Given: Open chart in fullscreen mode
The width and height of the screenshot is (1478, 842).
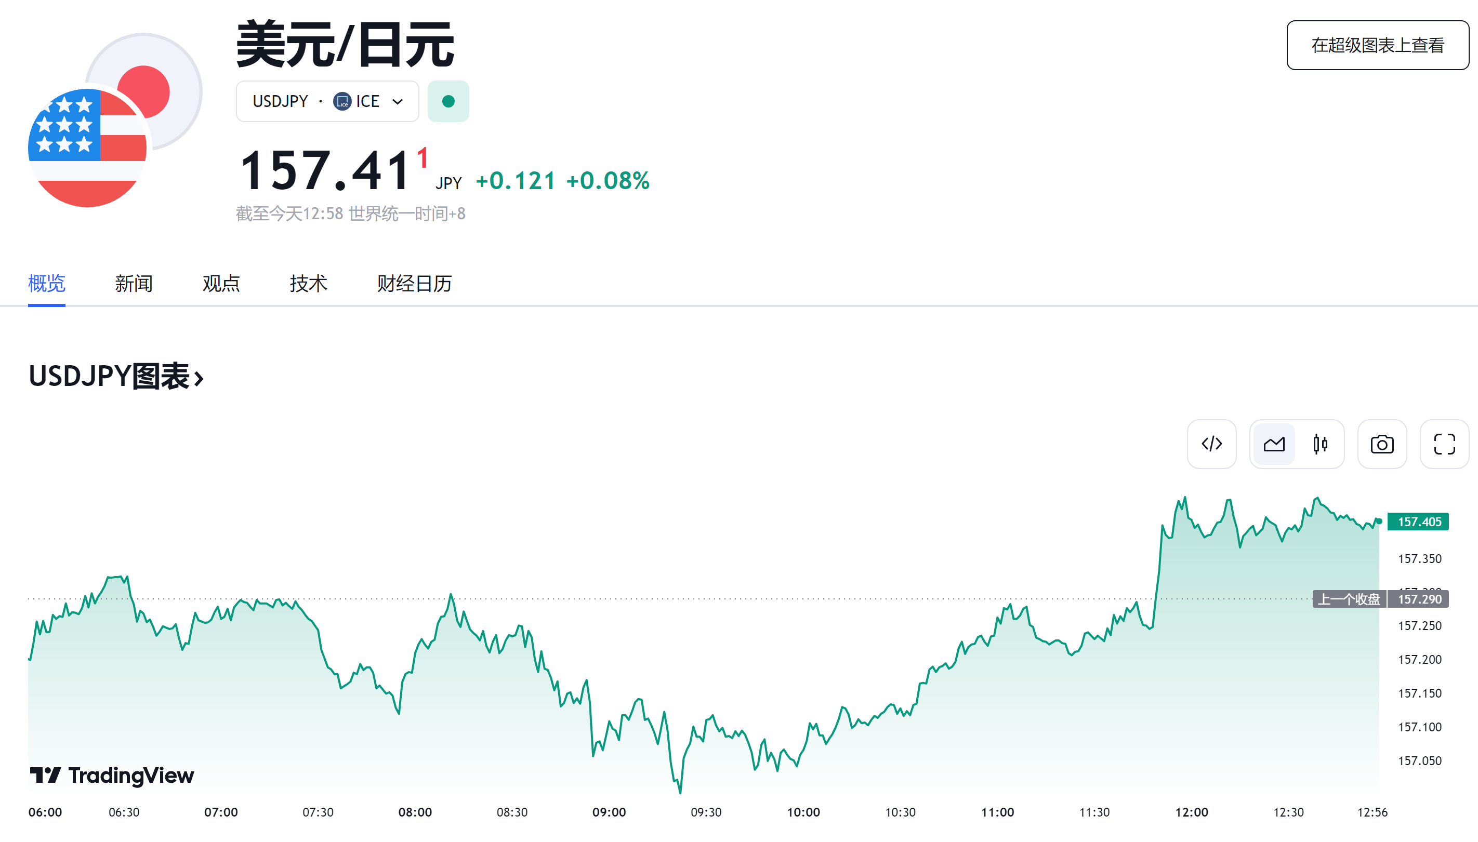Looking at the screenshot, I should pos(1444,444).
